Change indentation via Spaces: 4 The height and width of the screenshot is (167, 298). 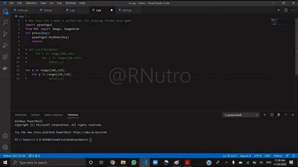click(245, 156)
